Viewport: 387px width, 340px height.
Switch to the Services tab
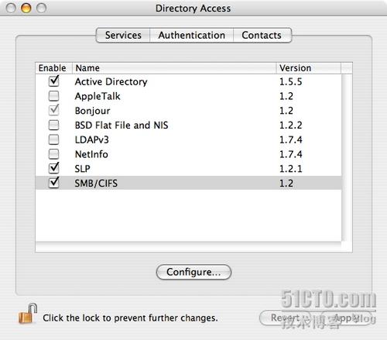123,35
